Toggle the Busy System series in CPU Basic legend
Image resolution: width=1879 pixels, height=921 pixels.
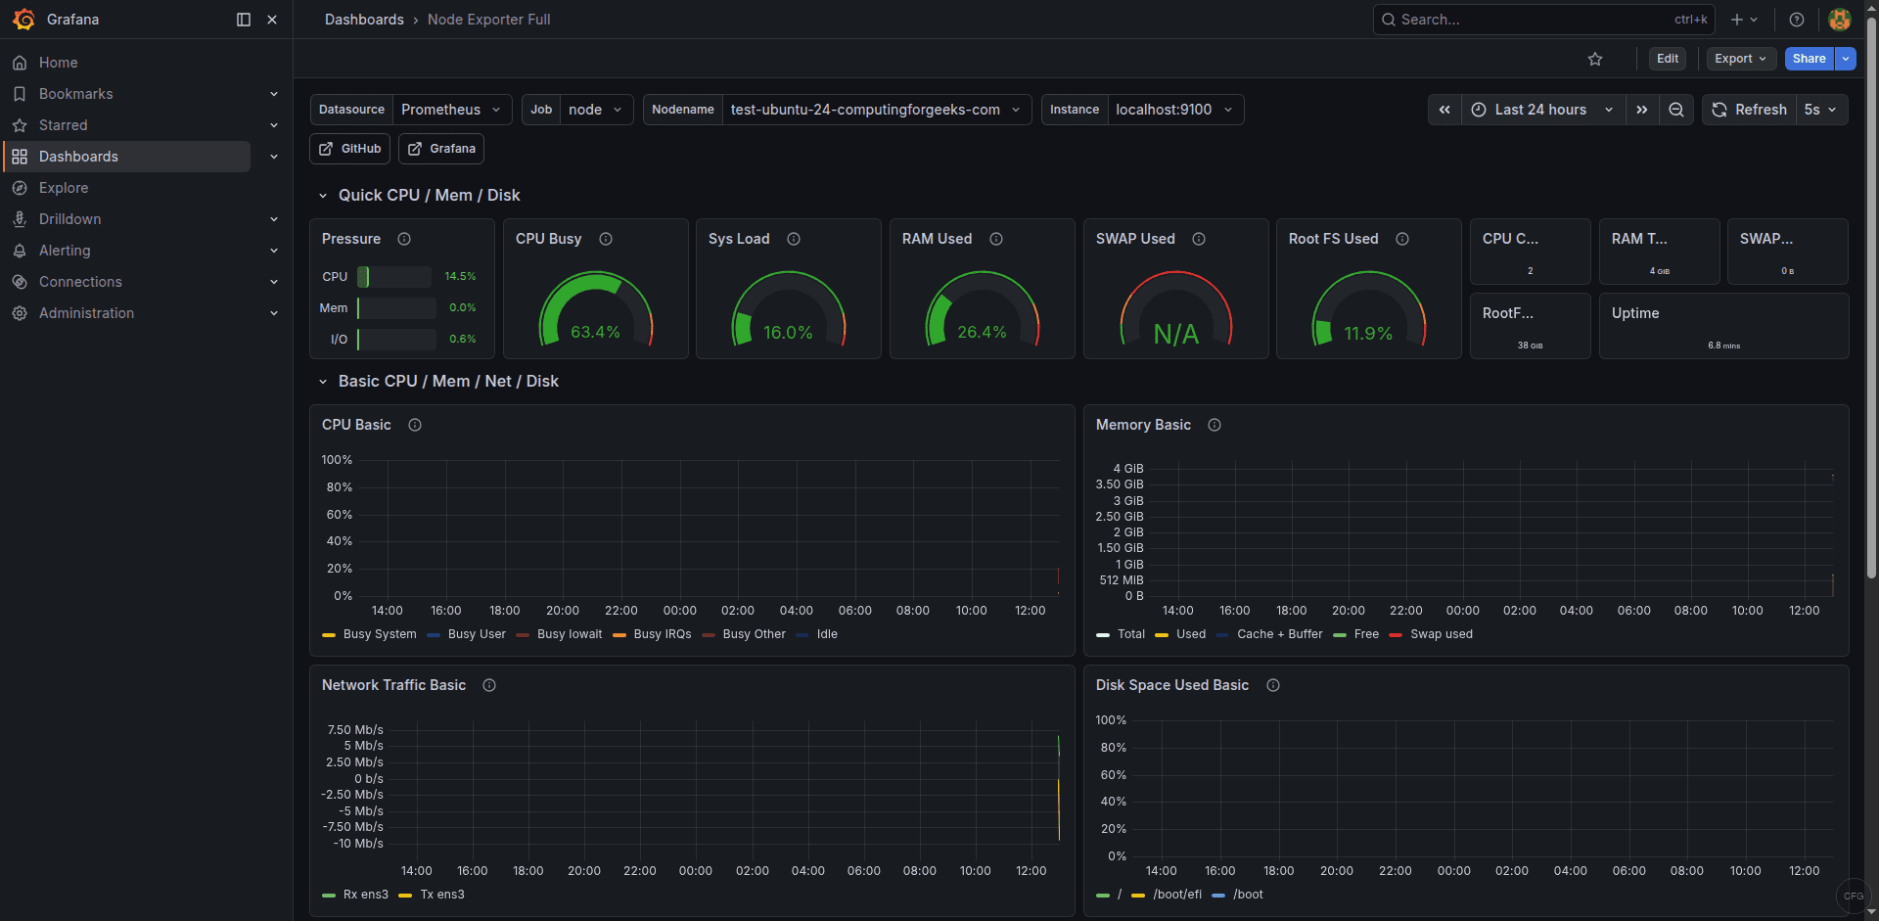[380, 634]
